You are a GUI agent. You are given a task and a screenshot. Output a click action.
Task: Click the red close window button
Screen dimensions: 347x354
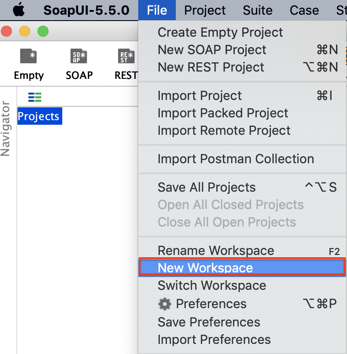coord(6,31)
